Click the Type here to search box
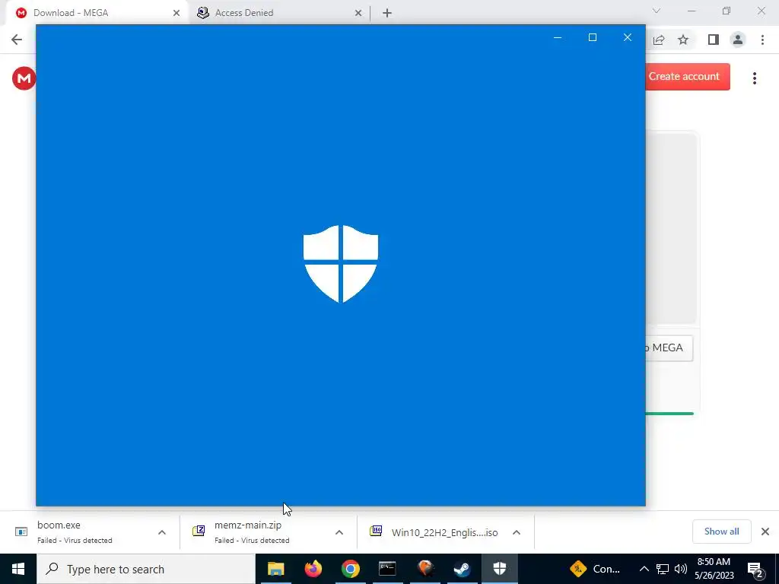 (x=146, y=569)
